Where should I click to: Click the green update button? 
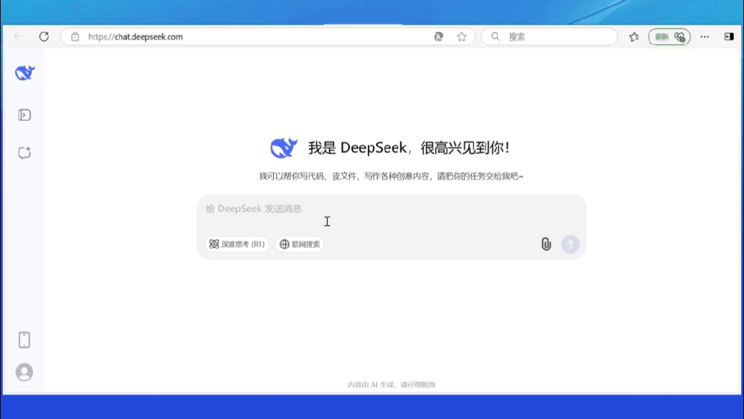pos(670,37)
